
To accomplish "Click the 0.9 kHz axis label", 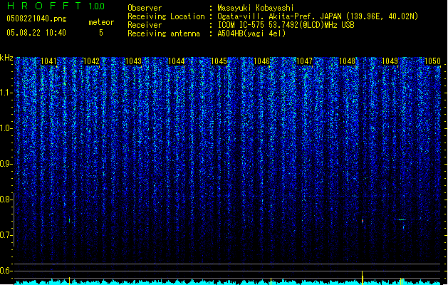I will pos(6,164).
